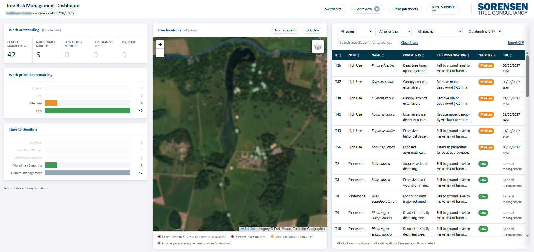534x252 pixels.
Task: Click the Export CSV link
Action: (516, 43)
